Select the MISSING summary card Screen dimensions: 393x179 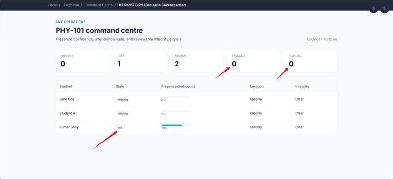[196, 61]
